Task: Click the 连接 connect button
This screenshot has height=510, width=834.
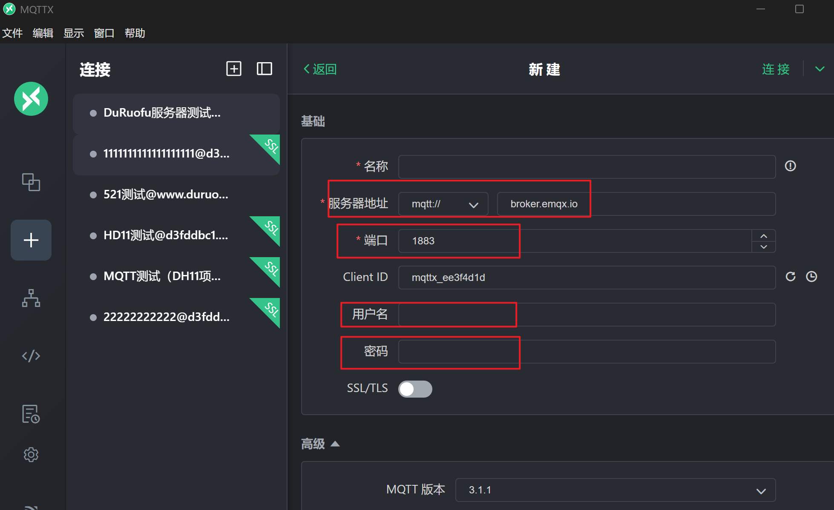Action: (776, 69)
